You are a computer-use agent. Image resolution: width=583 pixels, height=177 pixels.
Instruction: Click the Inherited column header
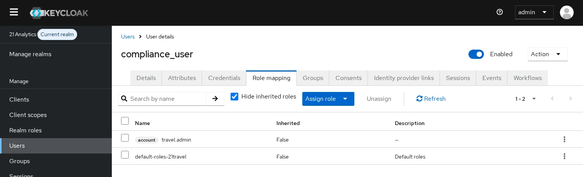[x=288, y=123]
